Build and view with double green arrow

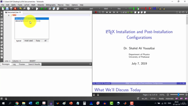[42, 9]
